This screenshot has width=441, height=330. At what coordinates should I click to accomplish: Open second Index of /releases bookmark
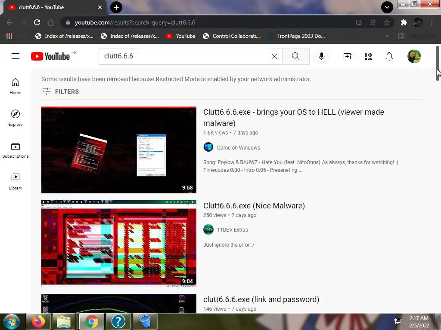[x=130, y=36]
